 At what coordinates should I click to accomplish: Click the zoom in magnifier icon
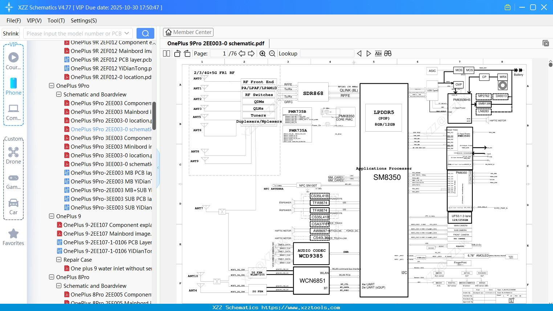coord(263,53)
